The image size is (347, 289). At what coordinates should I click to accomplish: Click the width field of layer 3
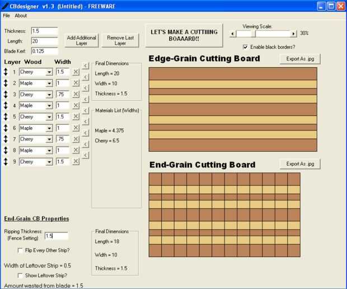tap(63, 94)
